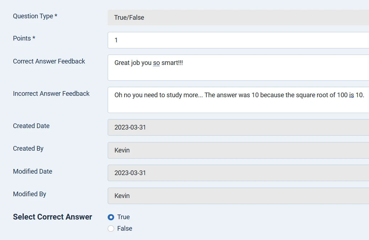Click the underlined word "so" in feedback
This screenshot has width=369, height=240.
click(x=156, y=63)
